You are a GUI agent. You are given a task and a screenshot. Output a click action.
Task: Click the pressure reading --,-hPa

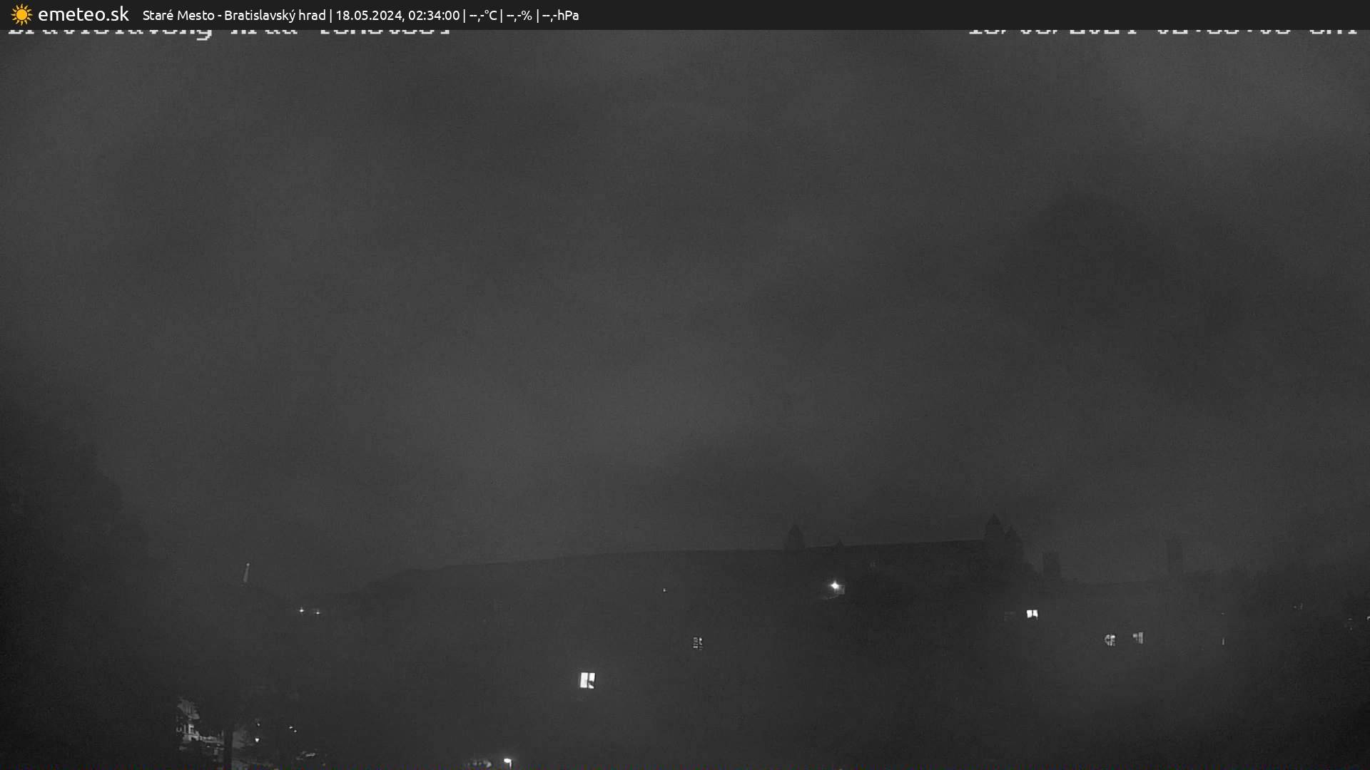coord(561,15)
